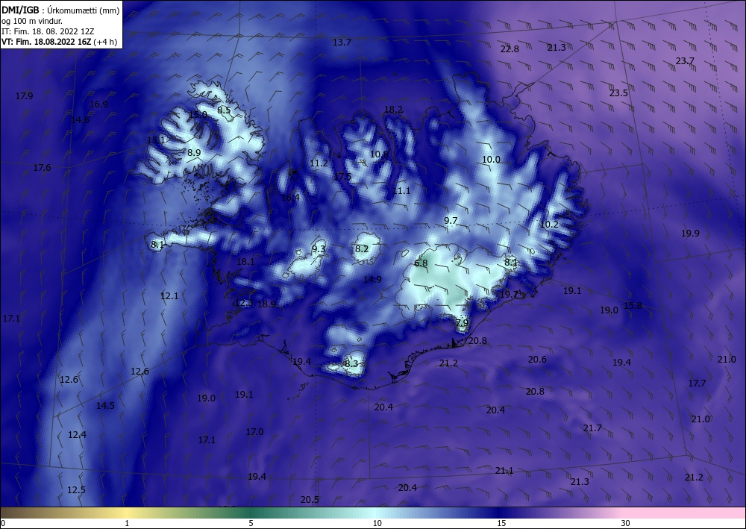746x529 pixels.
Task: Select the 'VT: Fim. 18.08.2022 16Z (+4 h)' line
Action: coord(60,42)
